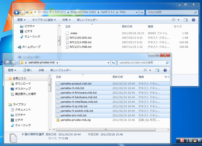Open ライブラリに追加 dropdown in Mibs window
The width and height of the screenshot is (202, 146).
pos(44,20)
